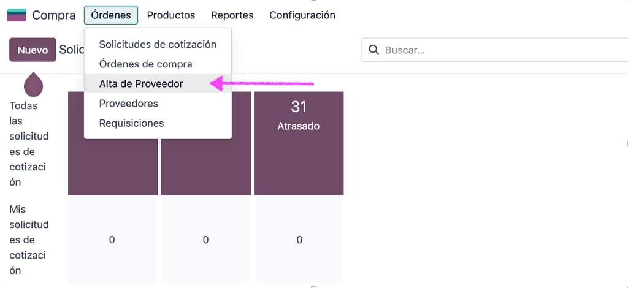Expand the Reportes menu
This screenshot has width=628, height=288.
pos(232,15)
